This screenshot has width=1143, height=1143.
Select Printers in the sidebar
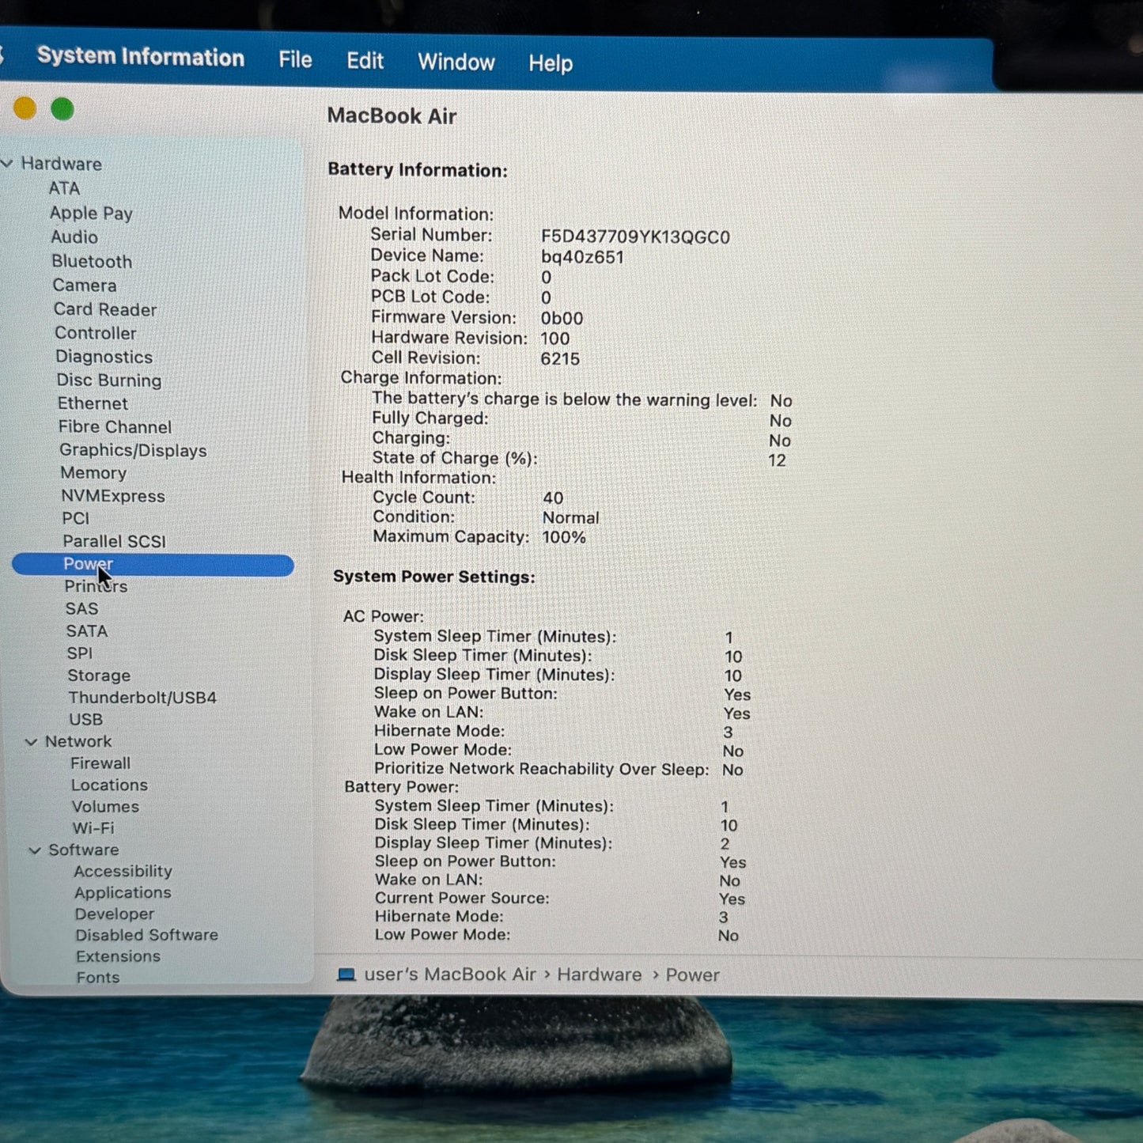point(96,587)
